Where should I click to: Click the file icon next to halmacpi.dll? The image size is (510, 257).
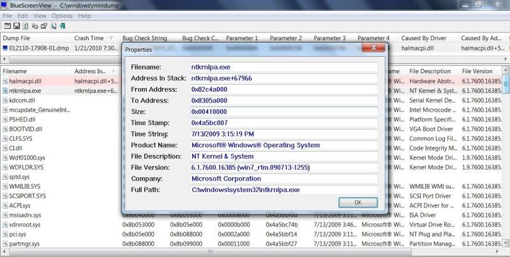[5, 81]
